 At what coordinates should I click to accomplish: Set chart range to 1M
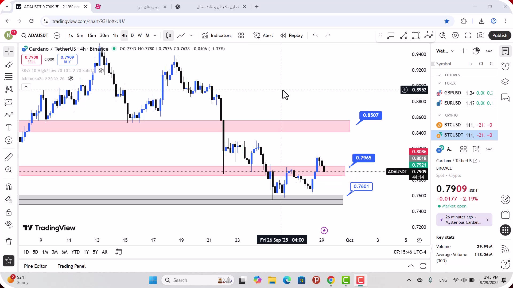[45, 252]
